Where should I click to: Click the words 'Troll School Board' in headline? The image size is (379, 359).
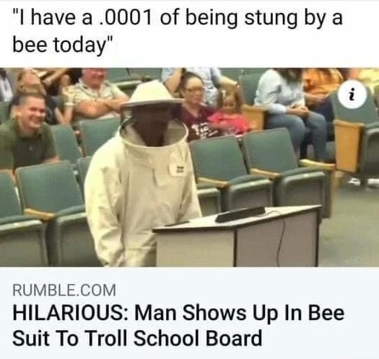pyautogui.click(x=174, y=337)
